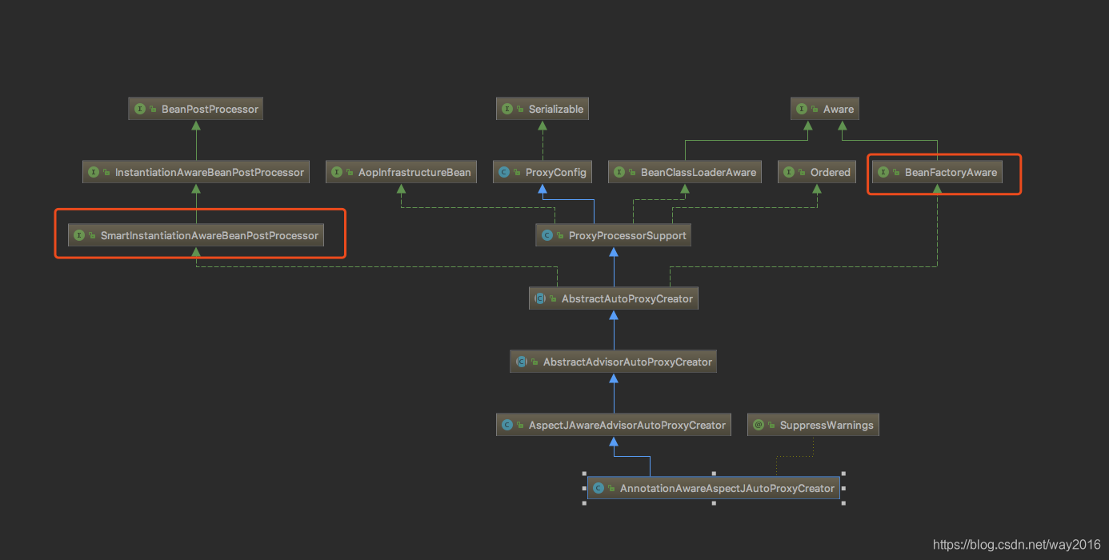Image resolution: width=1109 pixels, height=560 pixels.
Task: Click the interface icon on InstantiationAwareBeanPostProcessor
Action: click(x=94, y=172)
